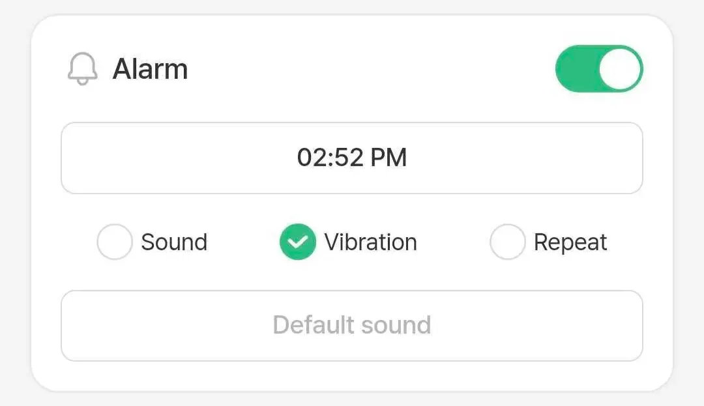This screenshot has height=406, width=704.
Task: Click the white checkmark icon beside Vibration
Action: (298, 242)
